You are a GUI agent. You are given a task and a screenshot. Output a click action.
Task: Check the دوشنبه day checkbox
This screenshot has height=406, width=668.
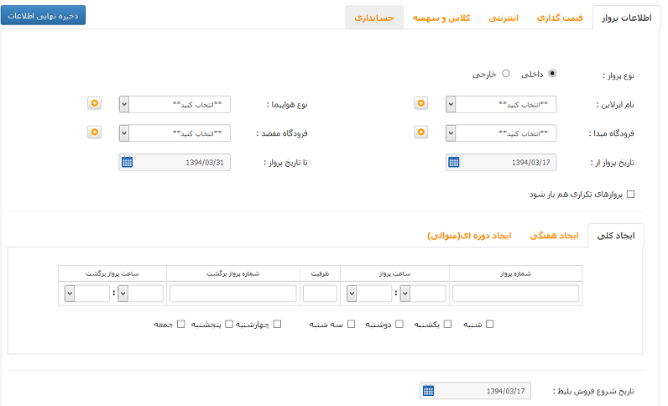click(399, 324)
